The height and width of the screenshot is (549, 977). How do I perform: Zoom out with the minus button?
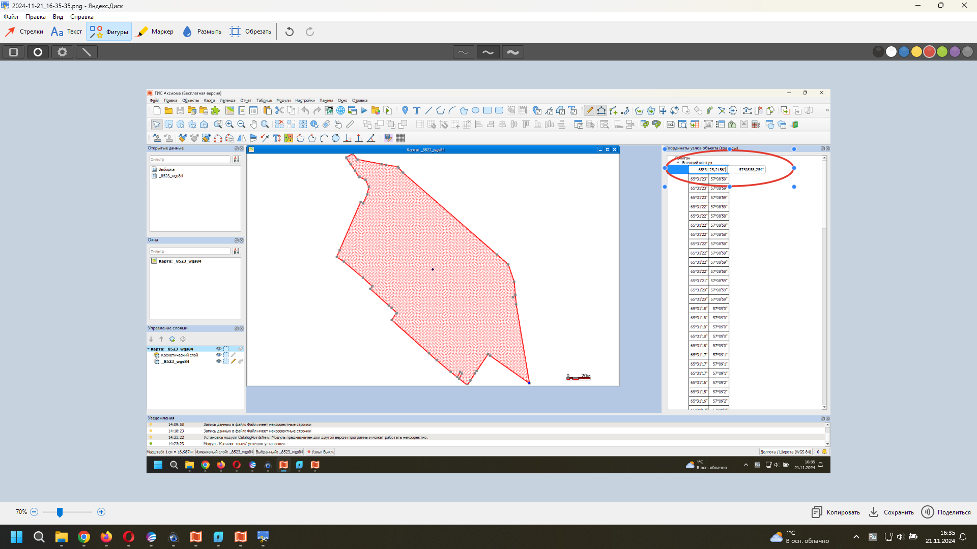pos(34,512)
